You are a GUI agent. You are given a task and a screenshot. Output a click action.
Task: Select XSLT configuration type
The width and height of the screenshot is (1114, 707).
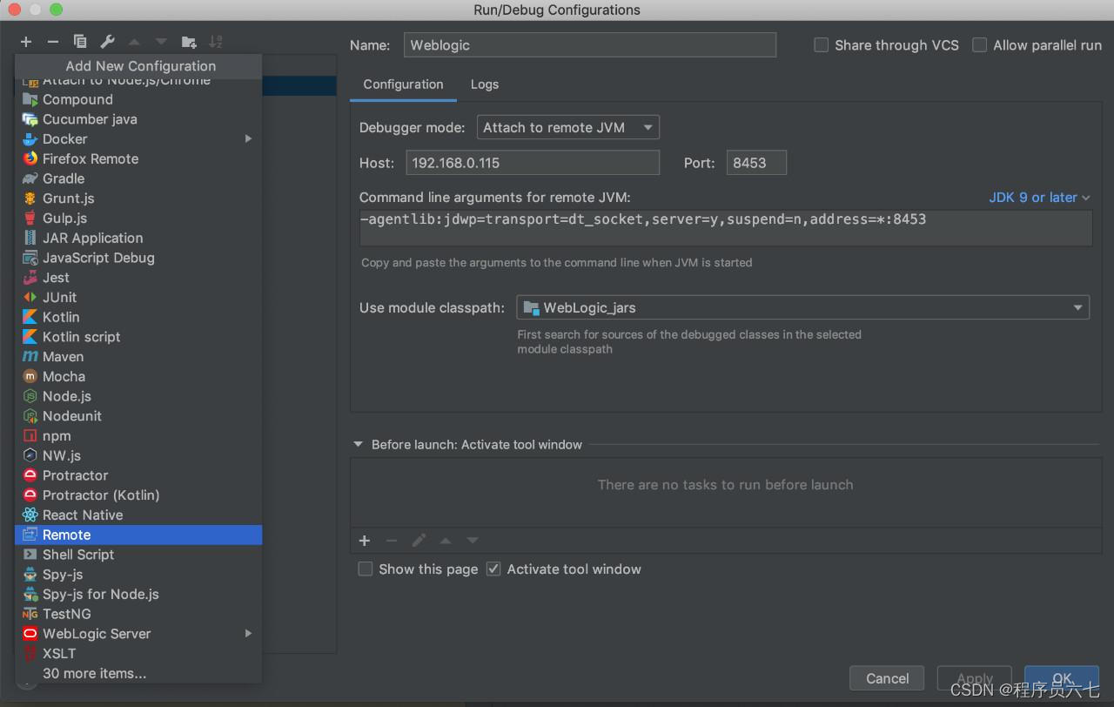point(138,653)
